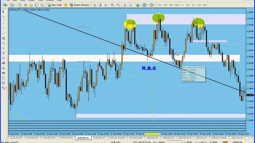Expand the New Chart dropdown arrow

click(x=7, y=5)
